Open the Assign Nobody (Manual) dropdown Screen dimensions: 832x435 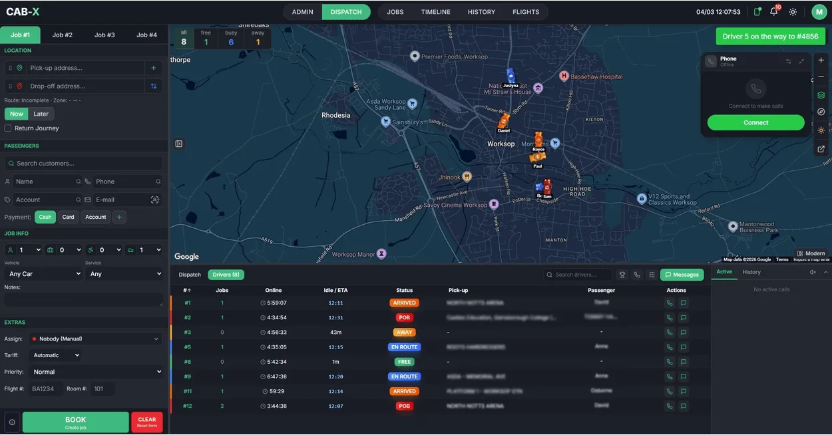tap(95, 339)
